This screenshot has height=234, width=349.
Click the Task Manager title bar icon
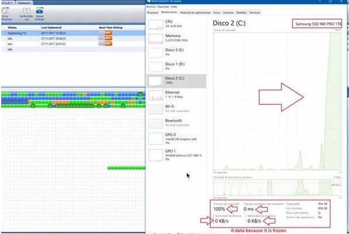tap(149, 1)
